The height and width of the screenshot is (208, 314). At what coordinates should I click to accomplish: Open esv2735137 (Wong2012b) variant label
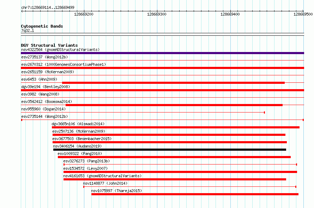tap(44, 57)
